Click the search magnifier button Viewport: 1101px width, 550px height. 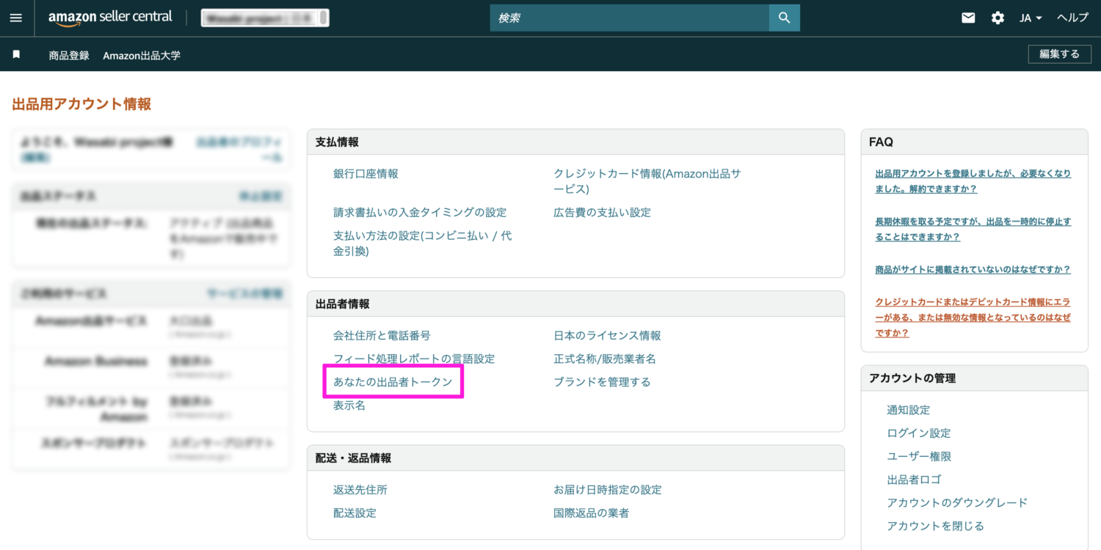coord(784,18)
